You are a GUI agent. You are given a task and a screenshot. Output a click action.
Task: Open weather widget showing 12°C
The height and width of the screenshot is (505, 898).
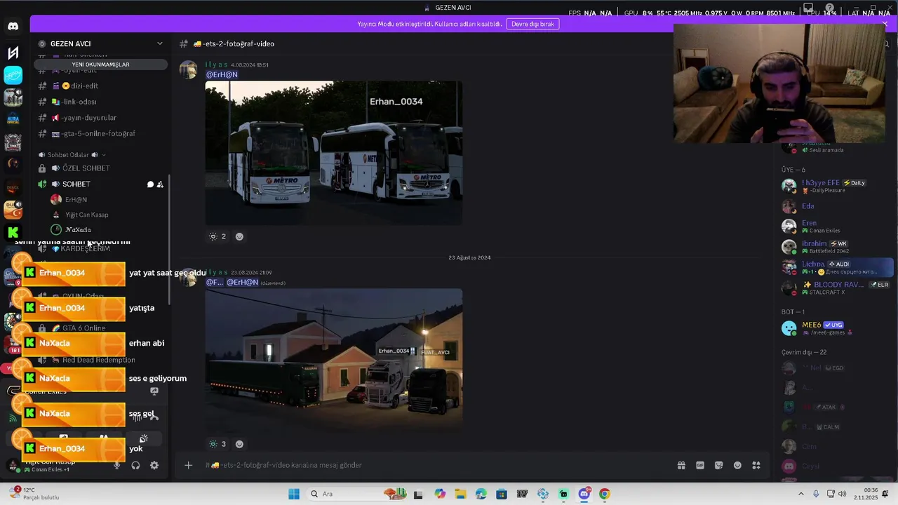click(x=34, y=494)
